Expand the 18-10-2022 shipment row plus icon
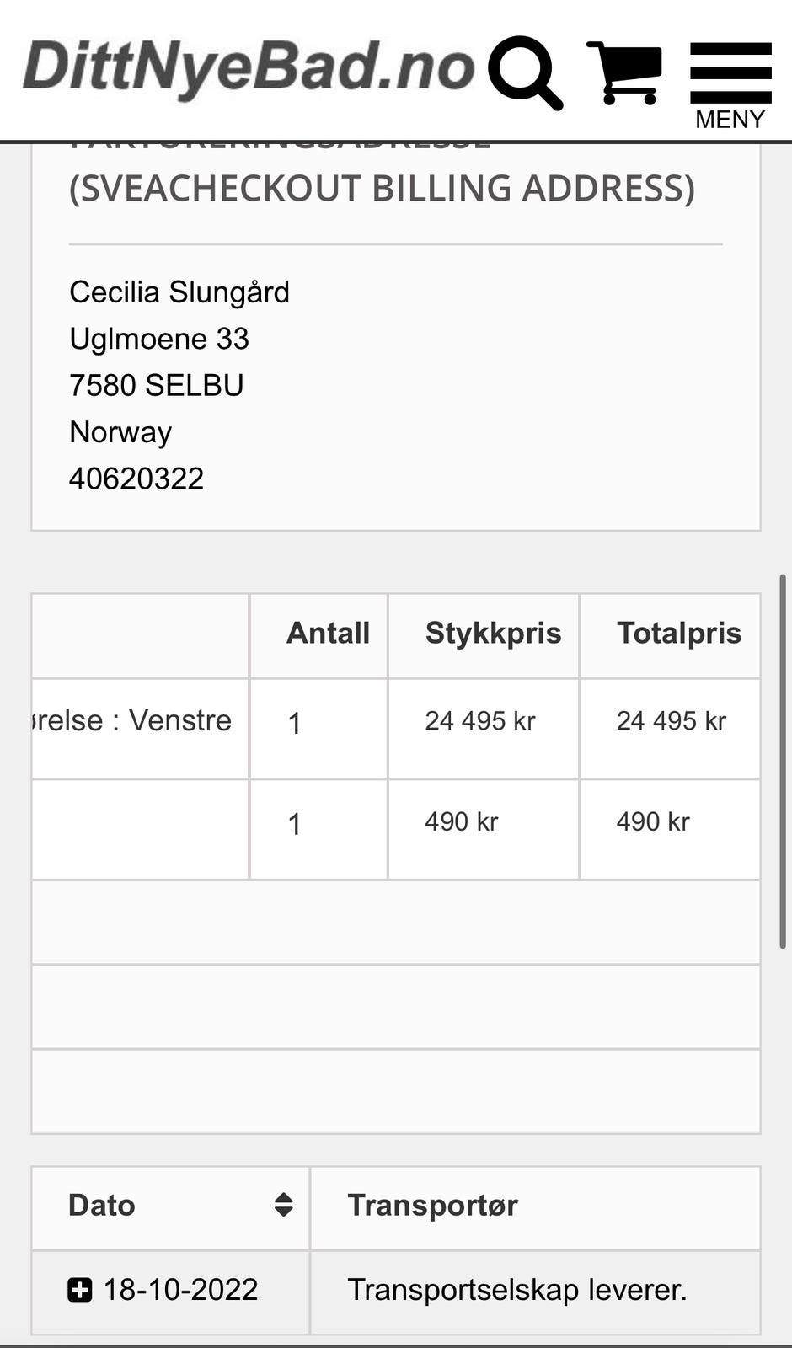Image resolution: width=792 pixels, height=1348 pixels. pyautogui.click(x=79, y=1290)
